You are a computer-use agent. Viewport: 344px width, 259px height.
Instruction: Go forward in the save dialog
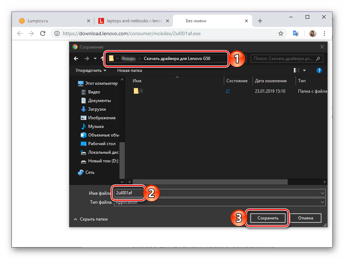pyautogui.click(x=87, y=59)
